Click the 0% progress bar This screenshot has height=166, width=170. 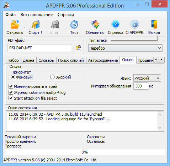[85, 152]
